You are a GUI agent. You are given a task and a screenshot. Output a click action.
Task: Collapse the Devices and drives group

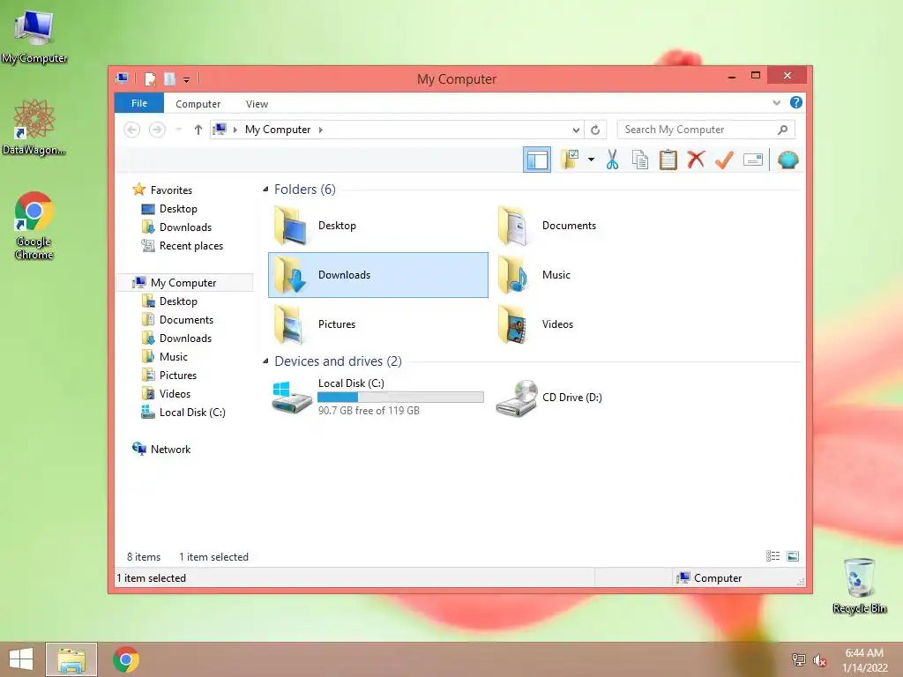pyautogui.click(x=265, y=361)
